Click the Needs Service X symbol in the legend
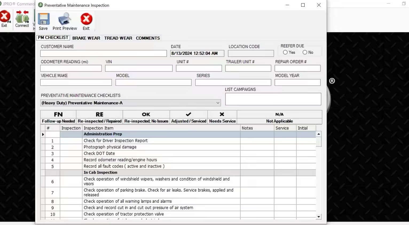 [x=222, y=114]
